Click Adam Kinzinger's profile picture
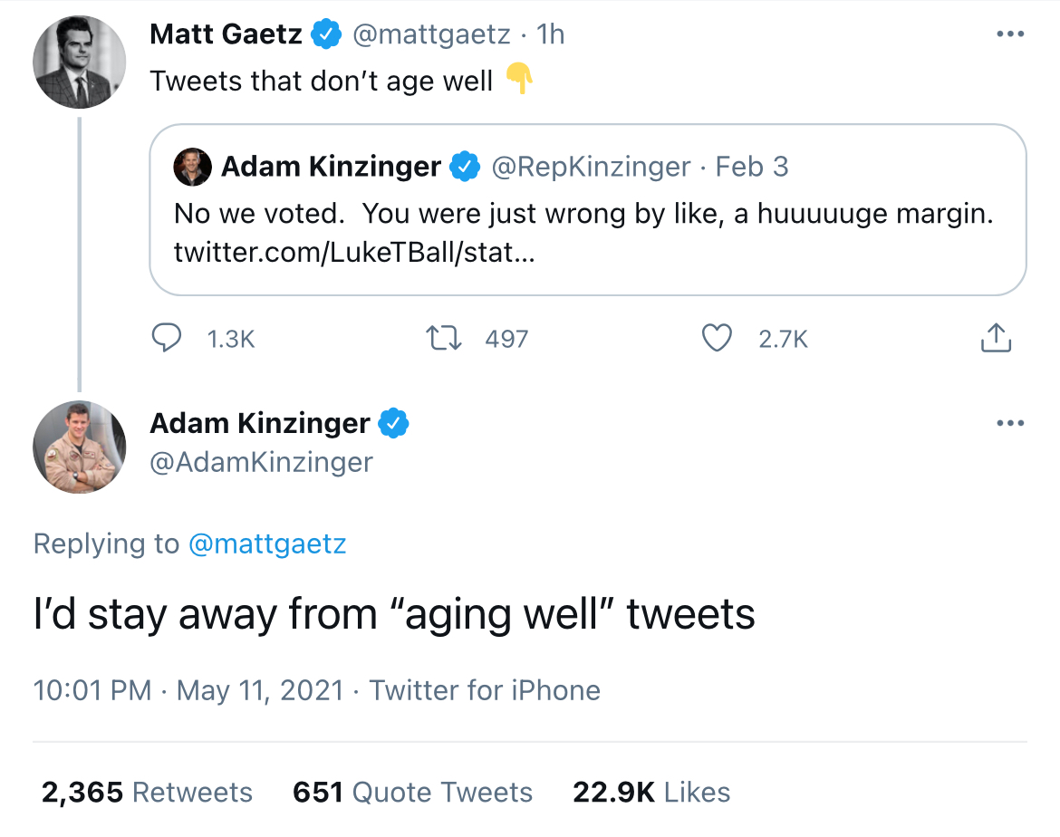This screenshot has width=1060, height=837. [x=79, y=447]
